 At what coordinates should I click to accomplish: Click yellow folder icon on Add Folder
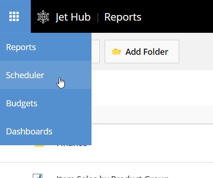(116, 52)
